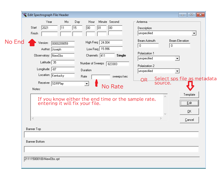Expand the Polarization 2 dropdown
The height and width of the screenshot is (181, 224).
[177, 71]
